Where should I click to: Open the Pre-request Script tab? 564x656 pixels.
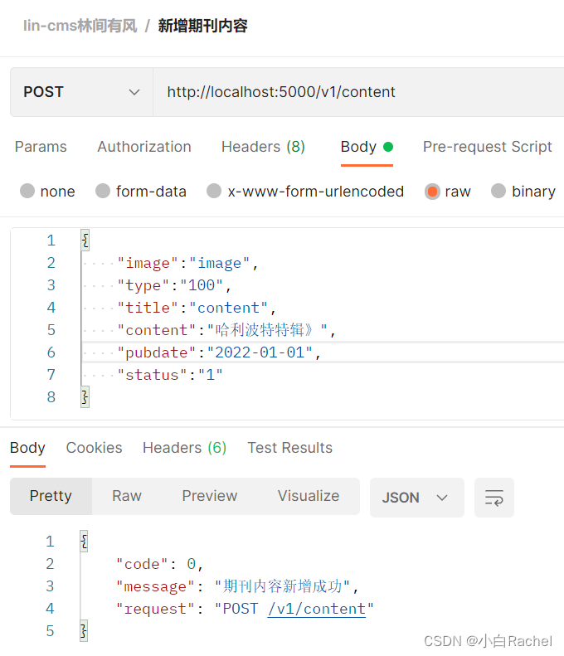487,147
